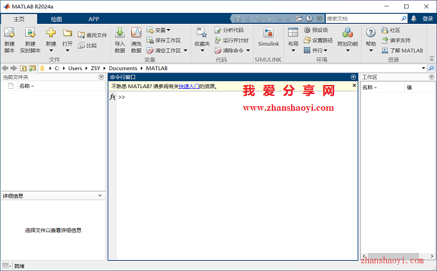Go forward with the right arrow in address bar
This screenshot has width=437, height=271.
click(x=13, y=68)
